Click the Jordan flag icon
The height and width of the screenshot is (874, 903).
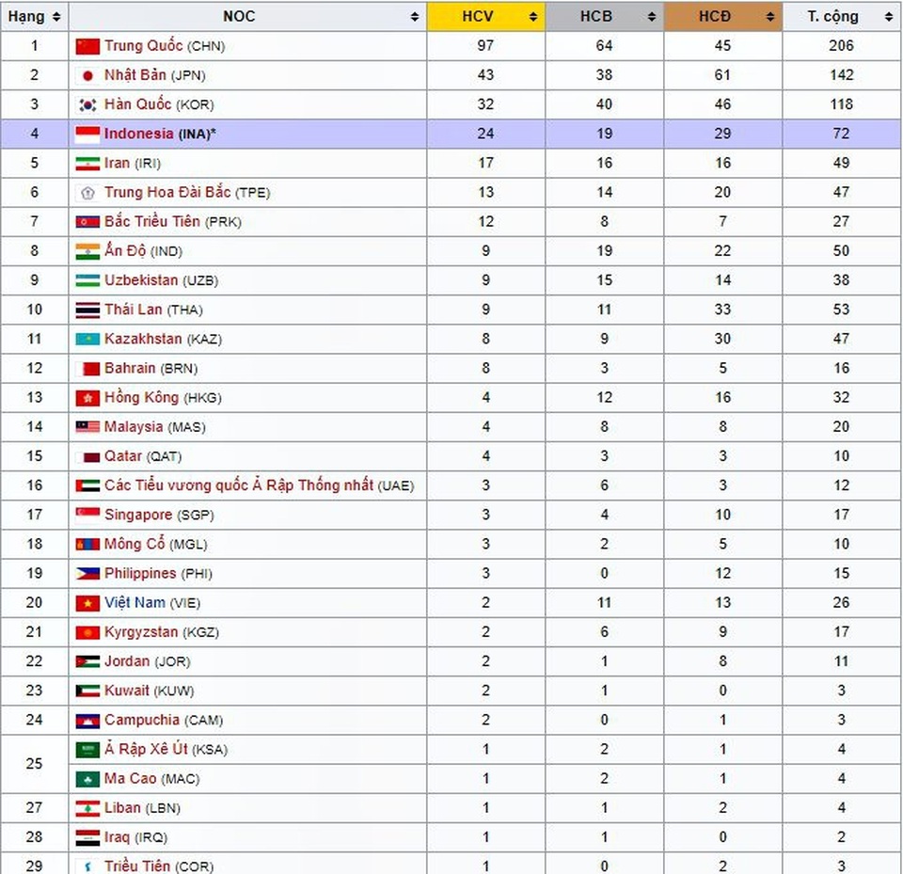87,662
